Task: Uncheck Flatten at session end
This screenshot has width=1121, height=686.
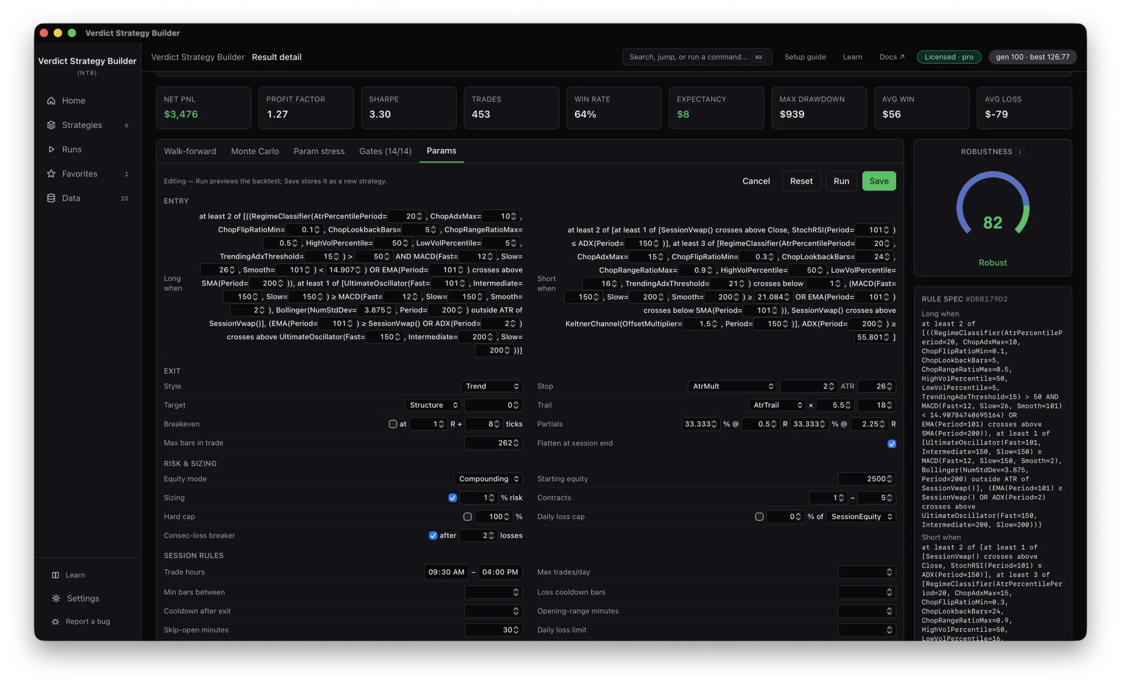Action: click(x=892, y=444)
